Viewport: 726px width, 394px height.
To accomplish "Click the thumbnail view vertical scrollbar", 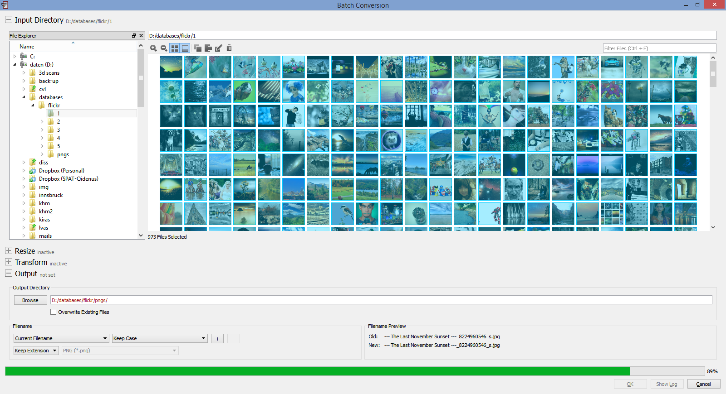I will [713, 142].
